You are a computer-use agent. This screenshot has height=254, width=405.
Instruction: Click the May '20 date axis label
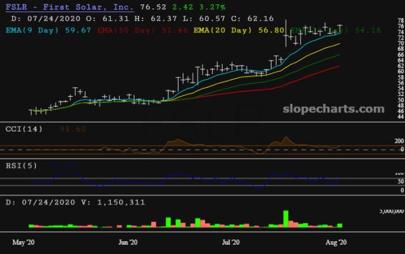click(24, 242)
